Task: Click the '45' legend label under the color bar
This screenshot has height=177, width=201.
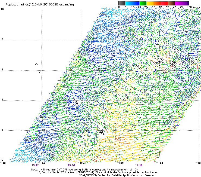Action: pyautogui.click(x=181, y=7)
